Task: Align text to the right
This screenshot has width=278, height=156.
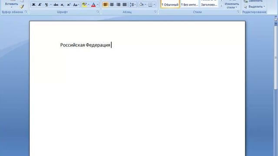Action: click(x=118, y=5)
